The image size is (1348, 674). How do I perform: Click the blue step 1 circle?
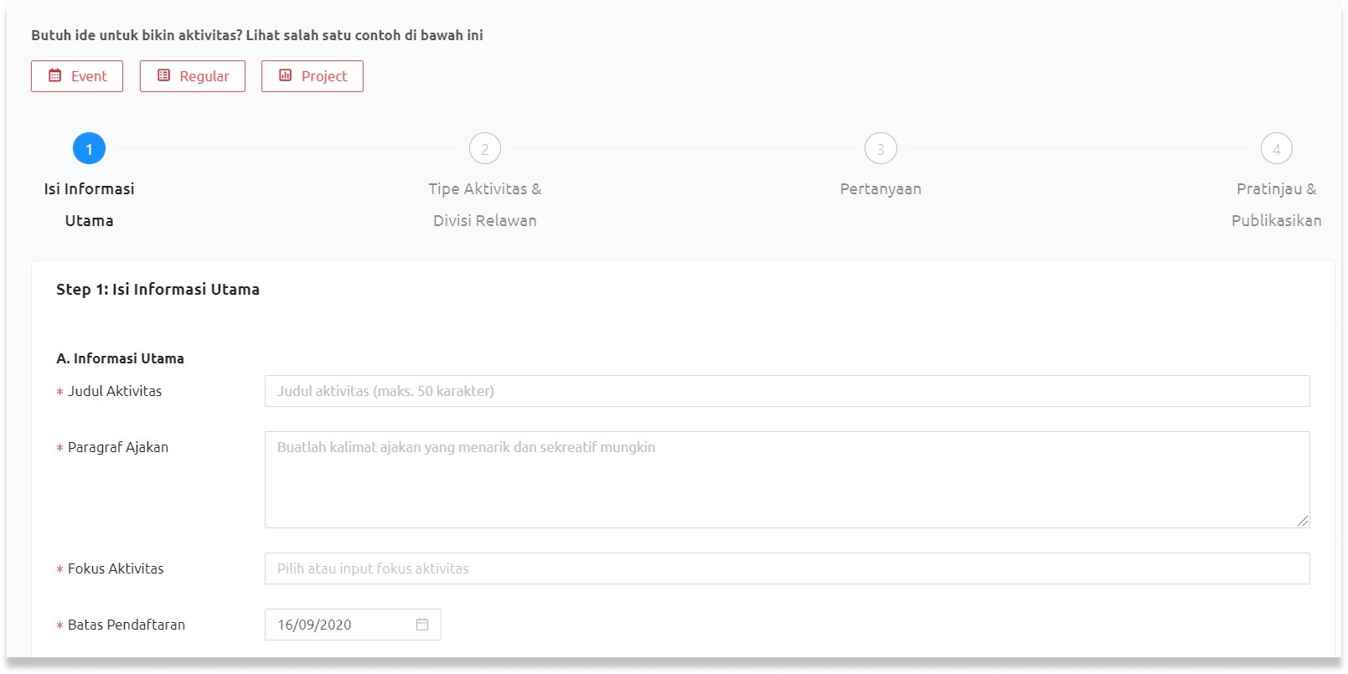click(89, 149)
